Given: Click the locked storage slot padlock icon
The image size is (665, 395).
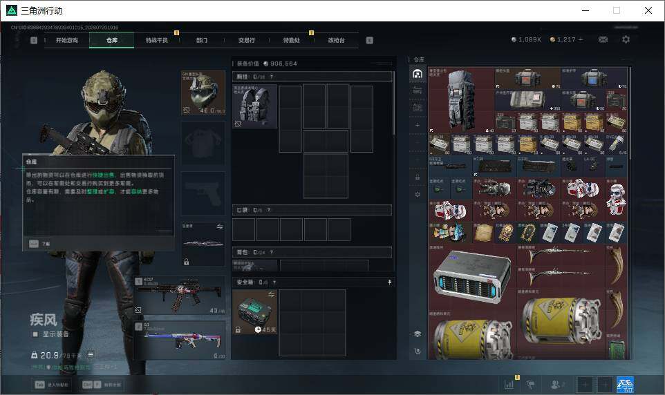Looking at the screenshot, I should point(418,177).
